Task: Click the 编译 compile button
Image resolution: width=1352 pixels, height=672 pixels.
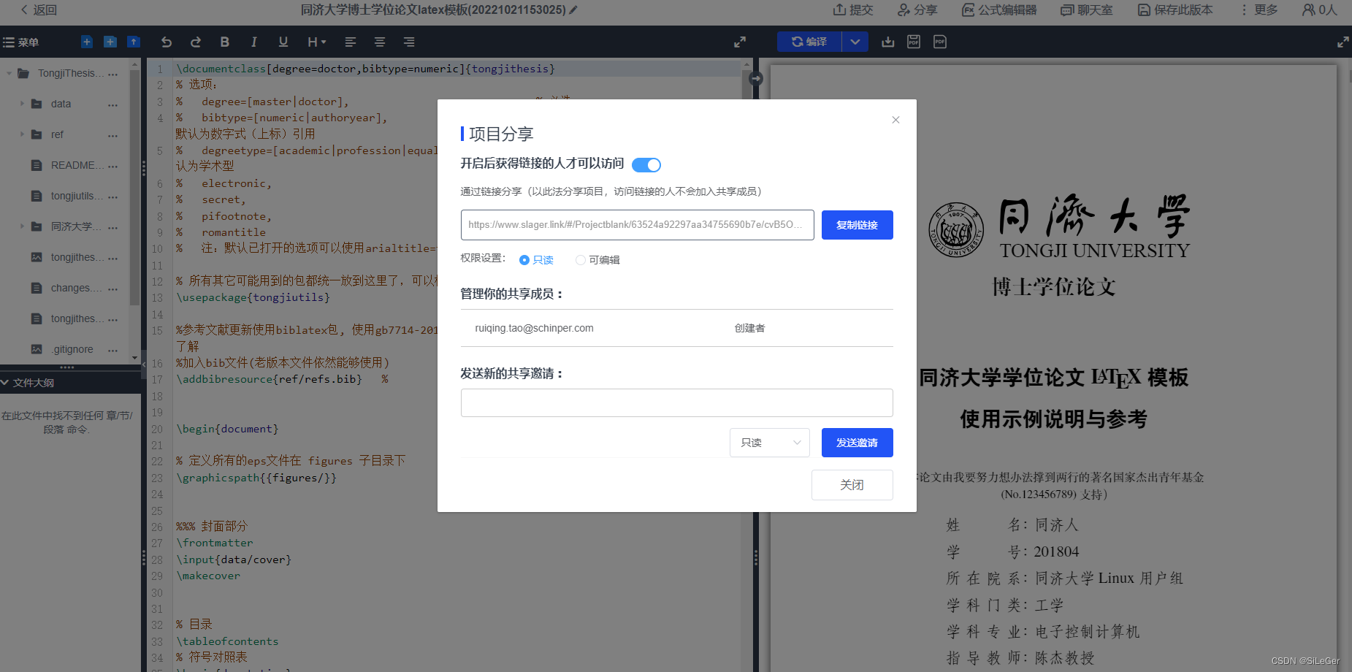Action: click(x=809, y=42)
